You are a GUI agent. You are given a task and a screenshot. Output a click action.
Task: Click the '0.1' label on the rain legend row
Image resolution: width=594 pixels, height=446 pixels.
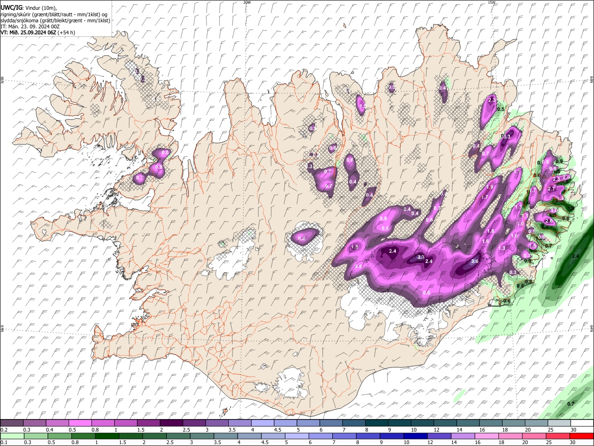click(x=4, y=442)
